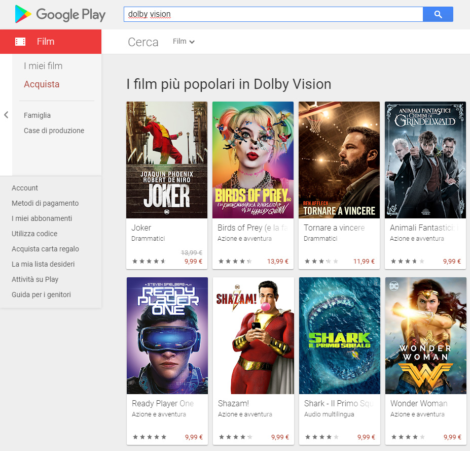Open Guida per i genitori
The height and width of the screenshot is (451, 470).
[41, 295]
